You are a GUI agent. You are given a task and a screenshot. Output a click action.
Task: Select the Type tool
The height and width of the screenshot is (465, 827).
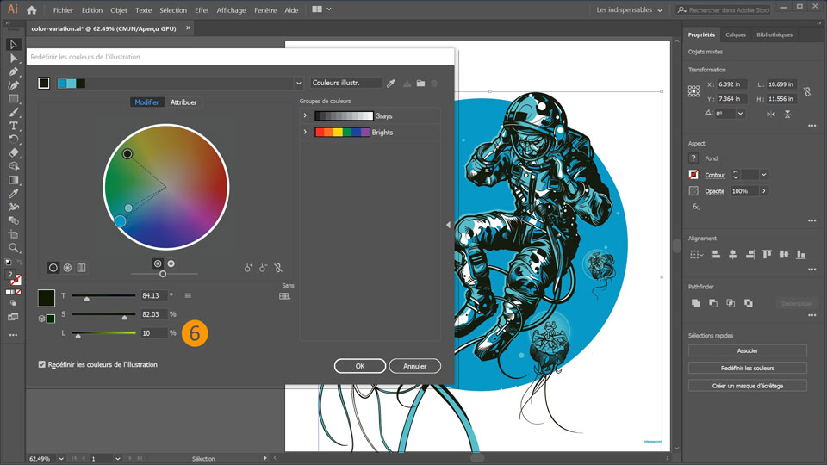tap(14, 126)
